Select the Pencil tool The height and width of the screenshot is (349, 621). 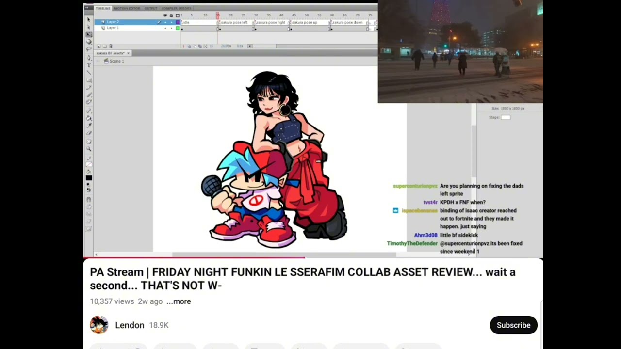click(89, 87)
